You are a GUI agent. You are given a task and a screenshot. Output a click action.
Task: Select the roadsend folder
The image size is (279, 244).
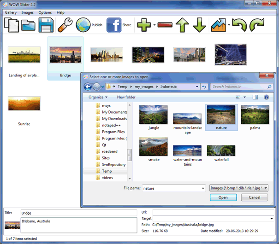point(107,151)
